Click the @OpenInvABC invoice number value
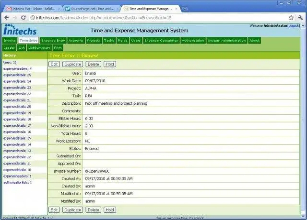The height and width of the screenshot is (220, 307). (x=97, y=171)
